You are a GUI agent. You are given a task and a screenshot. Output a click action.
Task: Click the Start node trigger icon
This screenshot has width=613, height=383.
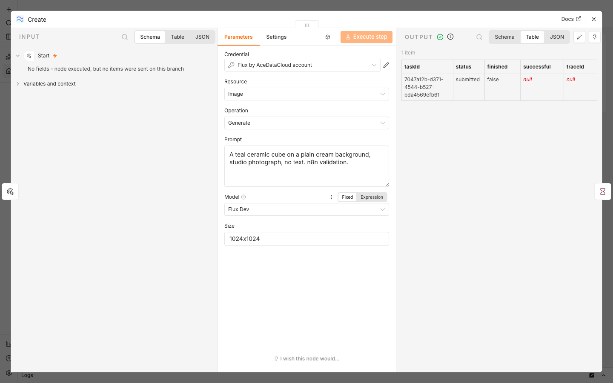click(x=29, y=56)
